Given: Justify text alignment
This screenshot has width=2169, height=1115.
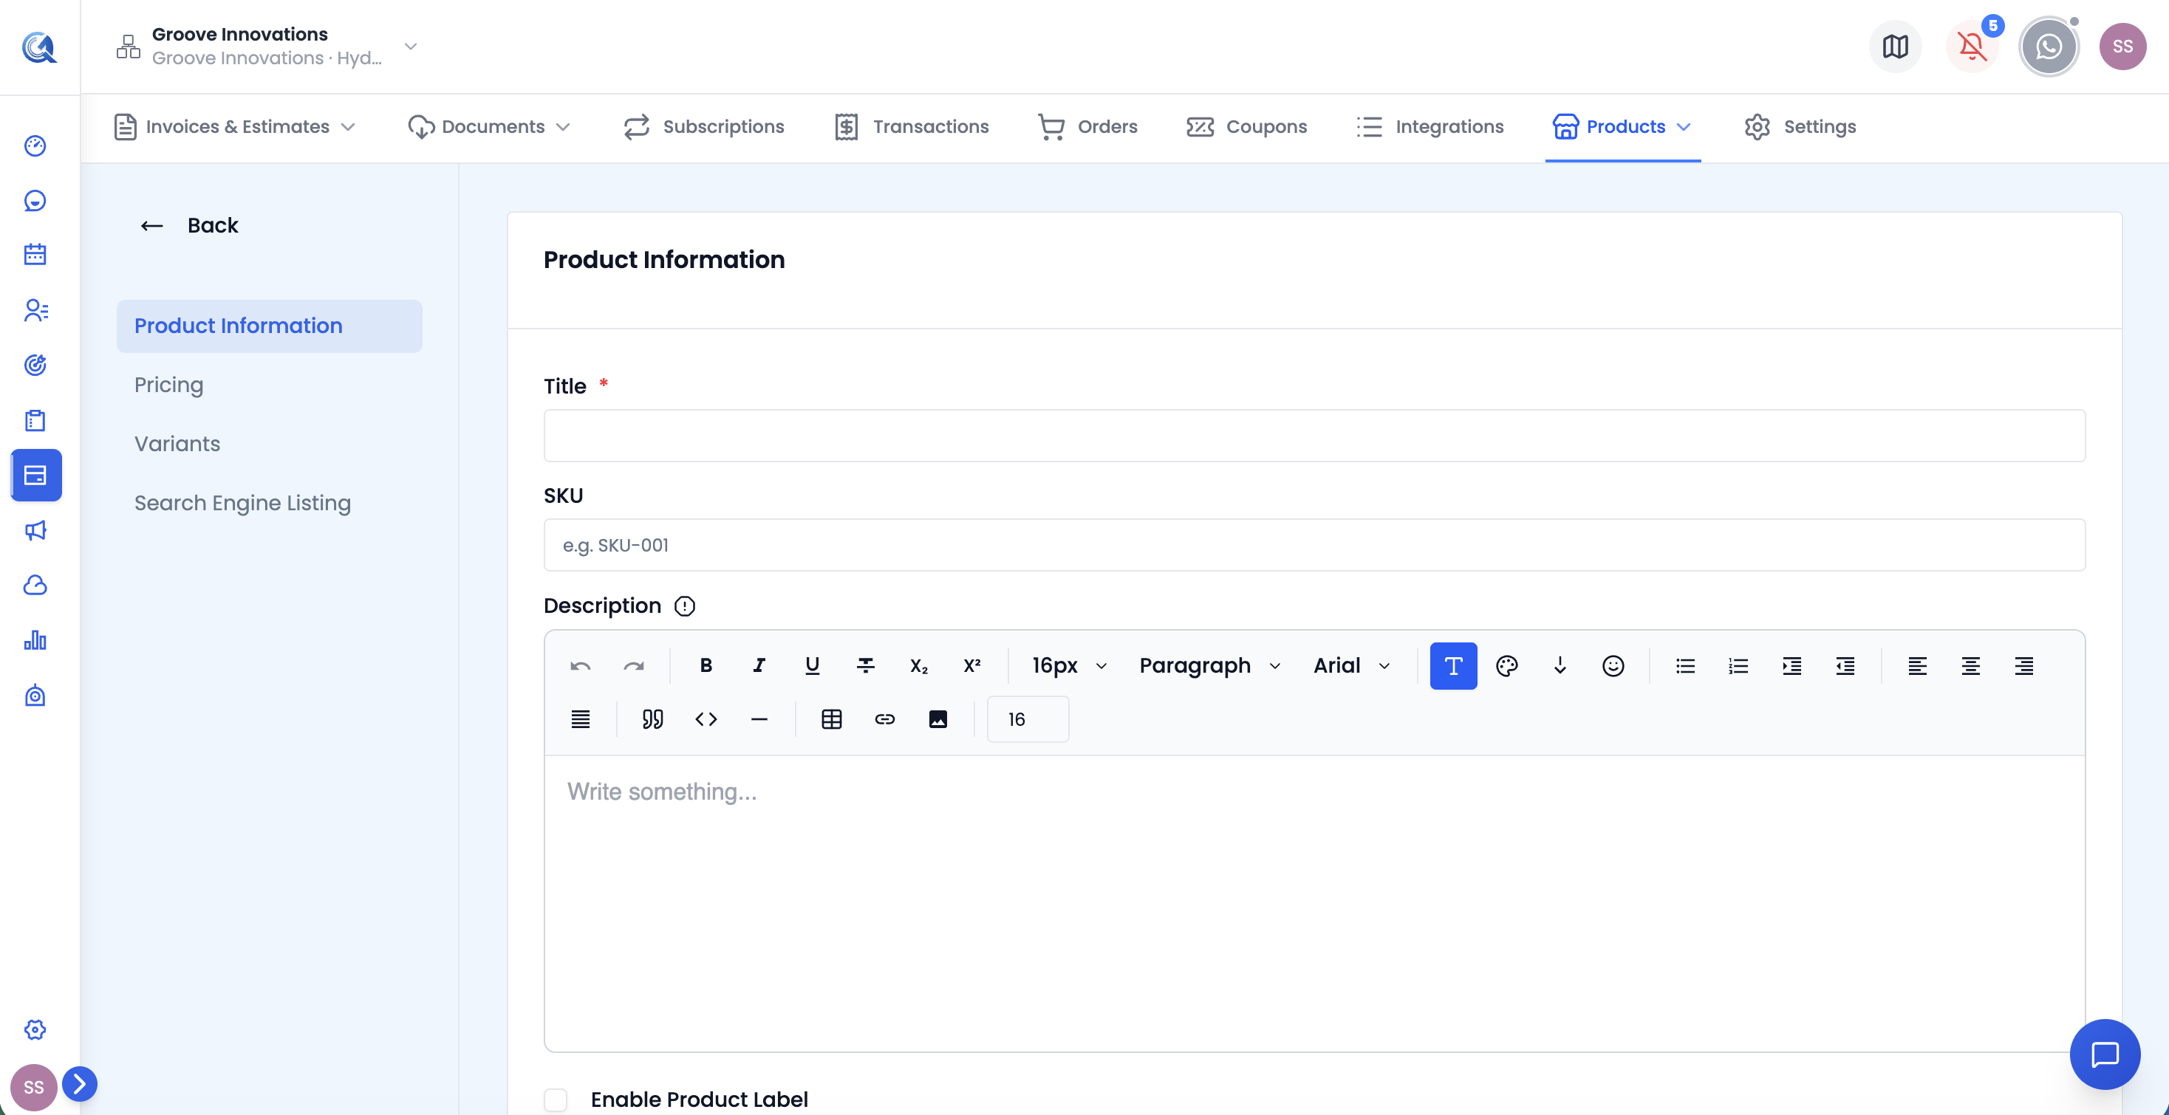Looking at the screenshot, I should click(580, 718).
